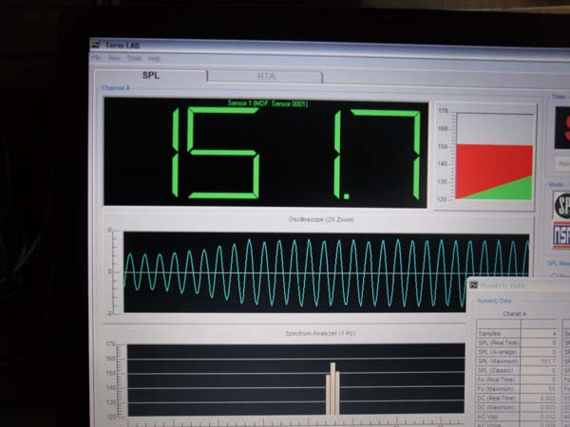Image resolution: width=570 pixels, height=427 pixels.
Task: Open the View menu
Action: (x=114, y=59)
